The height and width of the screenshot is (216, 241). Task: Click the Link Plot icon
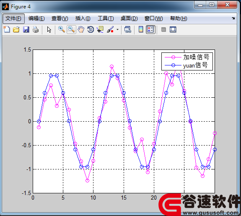(127, 29)
